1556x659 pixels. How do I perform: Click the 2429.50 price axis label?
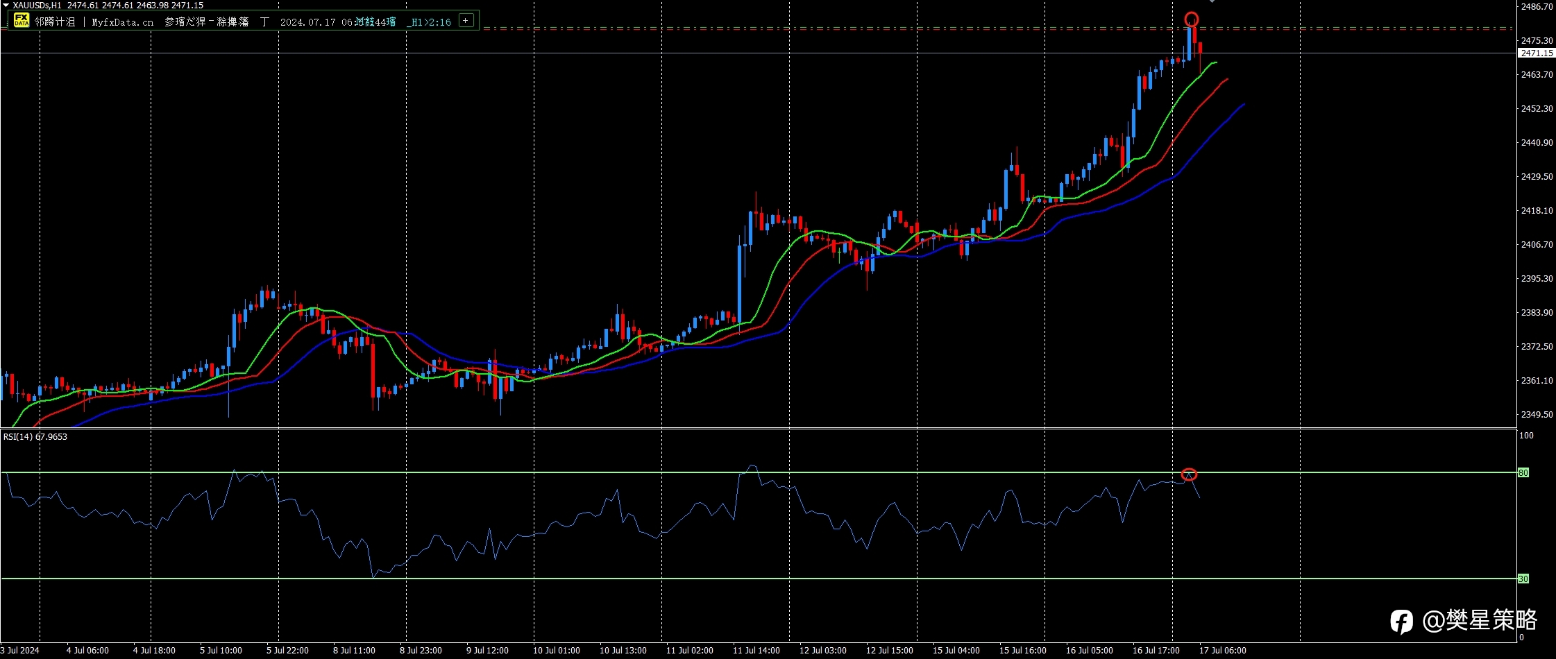tap(1537, 177)
